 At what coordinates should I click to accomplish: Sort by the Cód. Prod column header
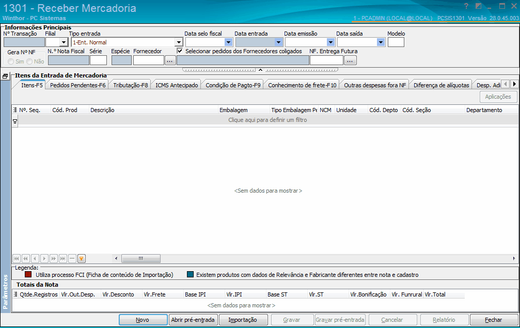click(x=70, y=110)
